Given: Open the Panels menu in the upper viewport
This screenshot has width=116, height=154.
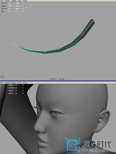Looking at the screenshot, I should pyautogui.click(x=25, y=1).
